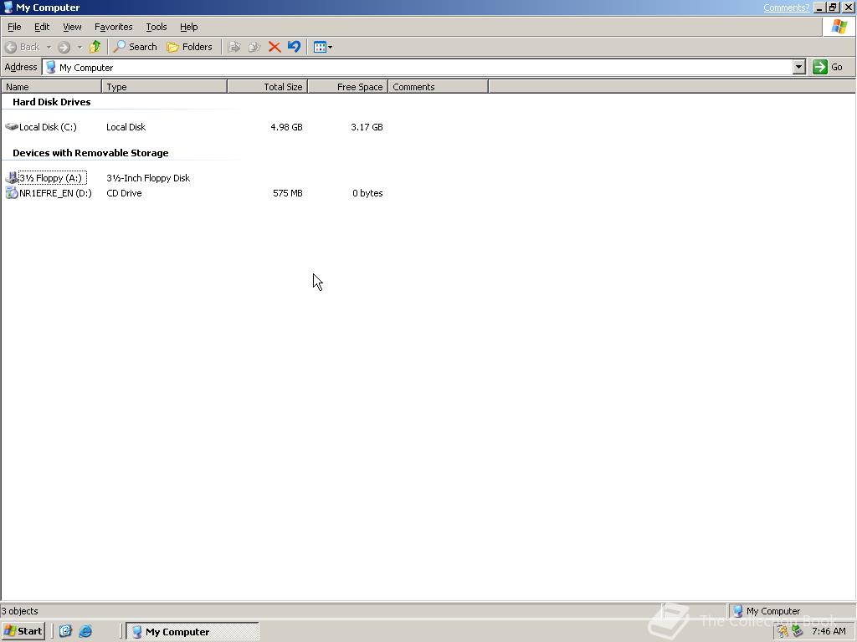Image resolution: width=857 pixels, height=642 pixels.
Task: Open the Views dropdown button
Action: [322, 47]
